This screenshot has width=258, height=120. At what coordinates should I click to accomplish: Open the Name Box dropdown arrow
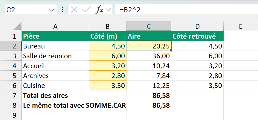(51, 10)
